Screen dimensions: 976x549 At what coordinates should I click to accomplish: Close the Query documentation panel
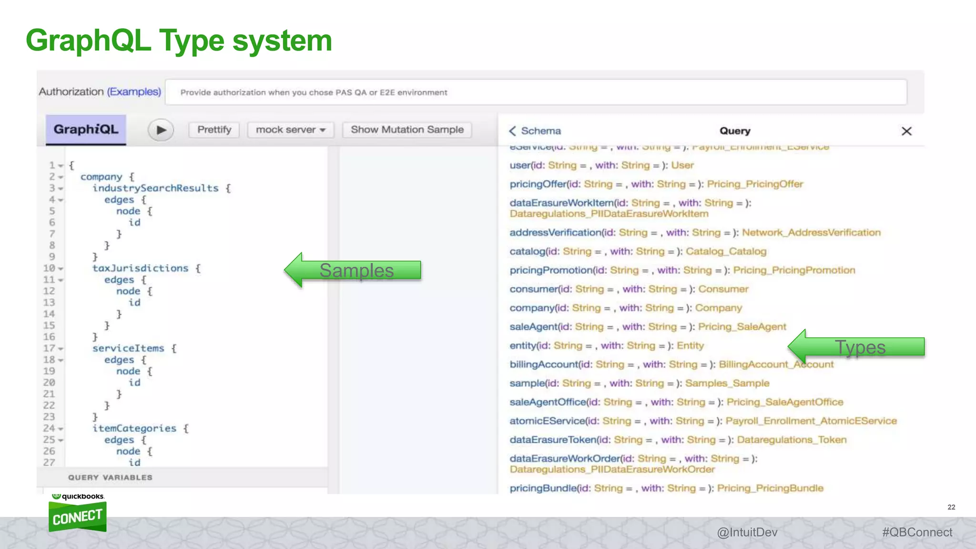point(906,131)
